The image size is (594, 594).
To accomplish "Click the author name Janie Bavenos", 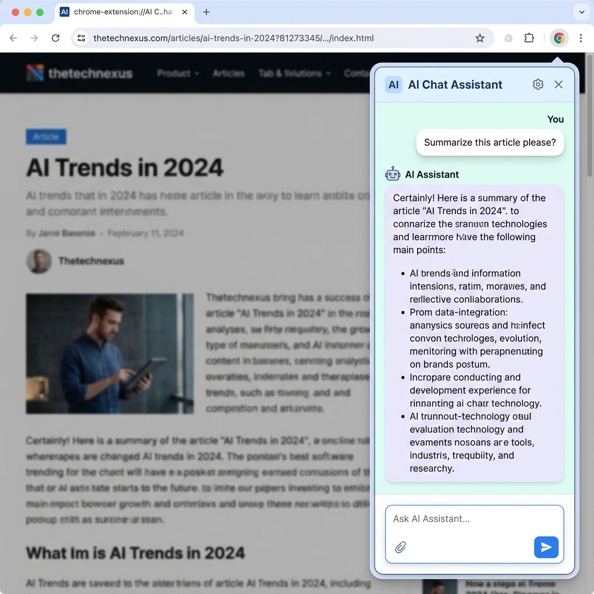I will 67,233.
